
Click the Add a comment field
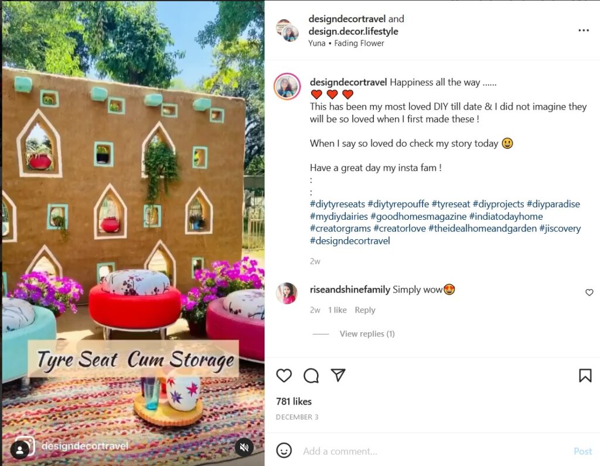point(432,451)
